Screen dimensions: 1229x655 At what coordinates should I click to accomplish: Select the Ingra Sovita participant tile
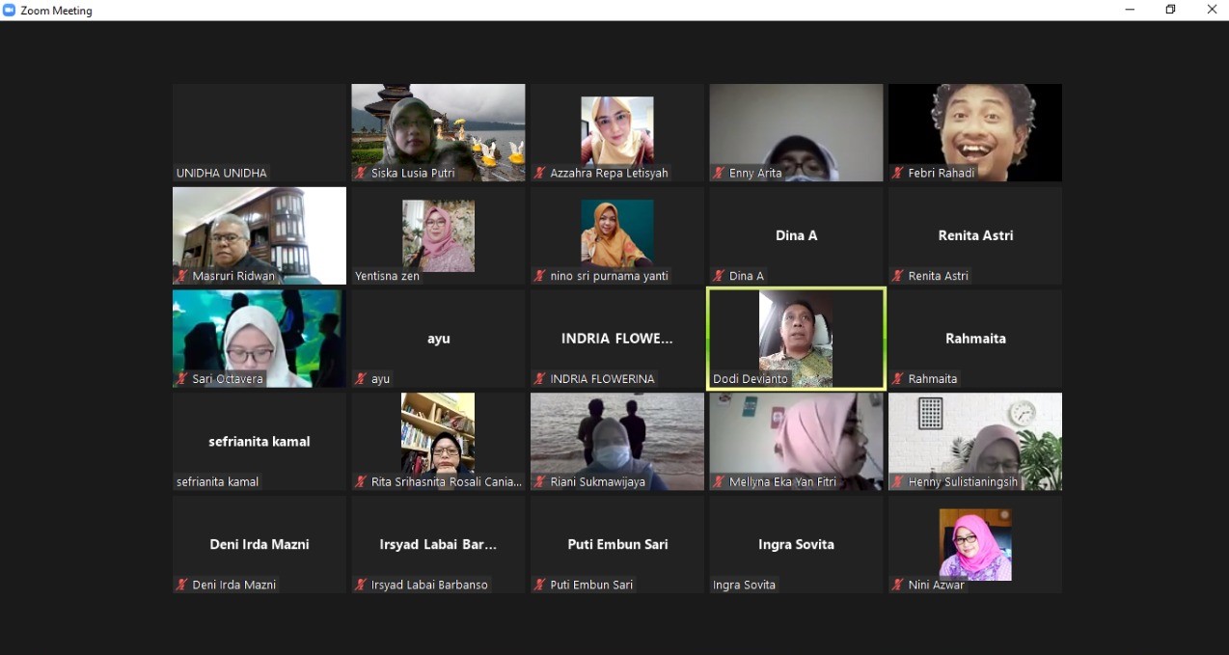(796, 544)
